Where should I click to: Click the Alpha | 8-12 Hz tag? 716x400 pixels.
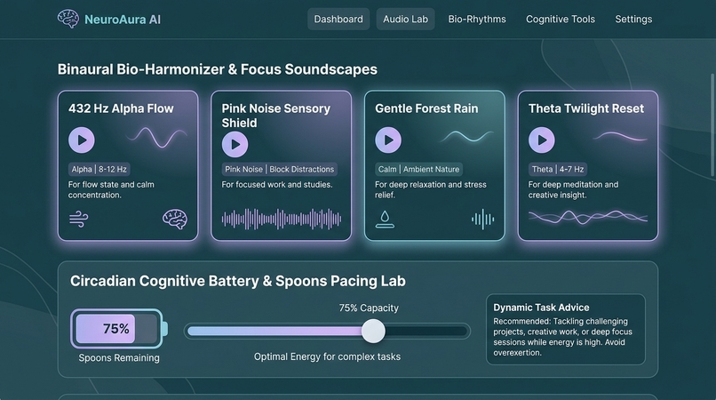pyautogui.click(x=99, y=169)
